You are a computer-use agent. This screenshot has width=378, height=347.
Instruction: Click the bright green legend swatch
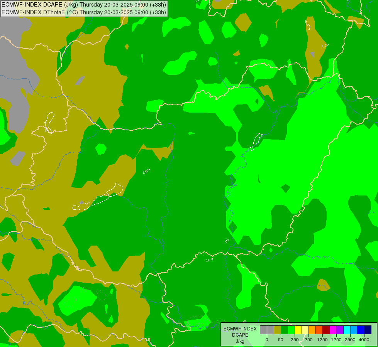point(291,330)
